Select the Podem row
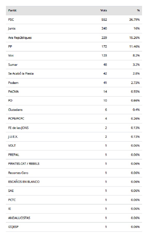The width and height of the screenshot is (149, 233). click(74, 83)
